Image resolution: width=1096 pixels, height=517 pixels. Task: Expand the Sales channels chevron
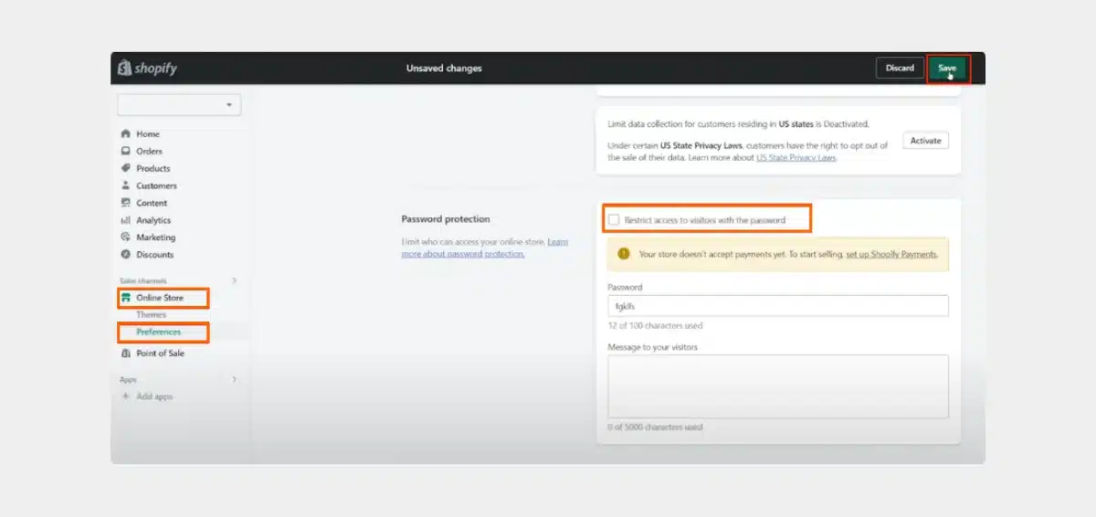[234, 280]
